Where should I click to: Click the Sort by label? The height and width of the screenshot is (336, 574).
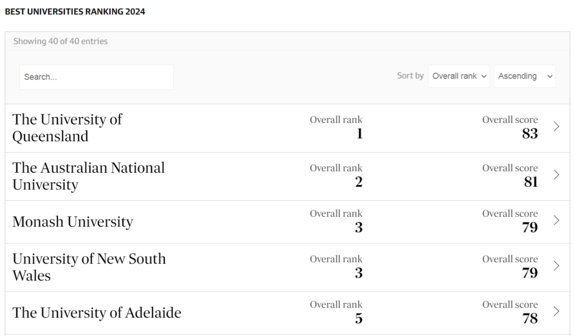pyautogui.click(x=410, y=76)
